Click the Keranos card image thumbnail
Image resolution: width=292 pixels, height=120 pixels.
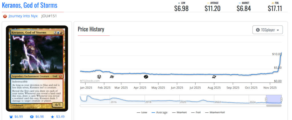tap(37, 68)
